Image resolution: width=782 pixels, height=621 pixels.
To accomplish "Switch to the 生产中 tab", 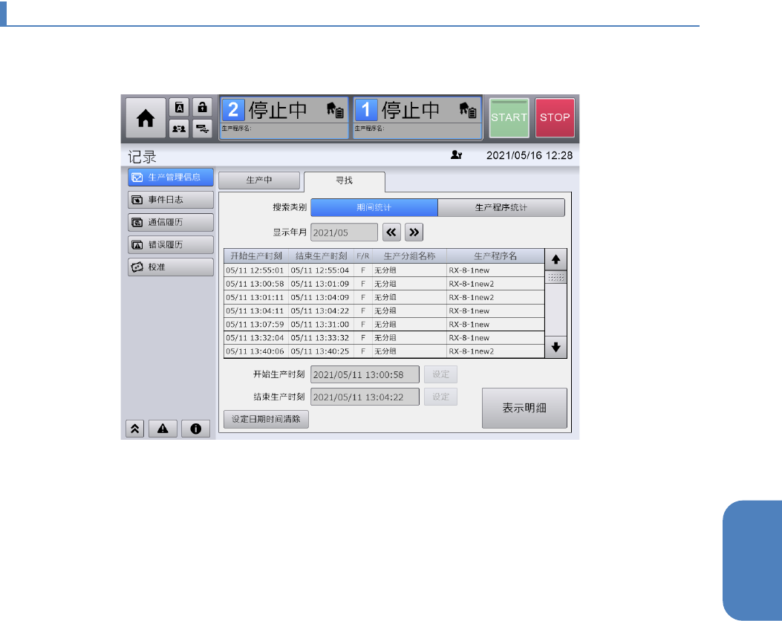I will (x=259, y=180).
